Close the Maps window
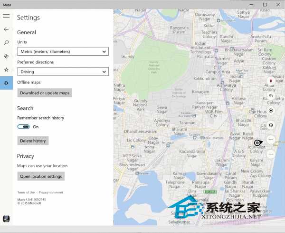Screen dimensions: 285x233 [x=278, y=5]
